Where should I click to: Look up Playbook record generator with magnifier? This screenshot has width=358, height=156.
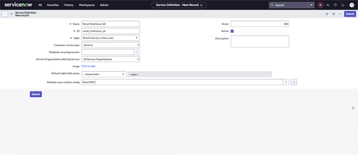[137, 52]
